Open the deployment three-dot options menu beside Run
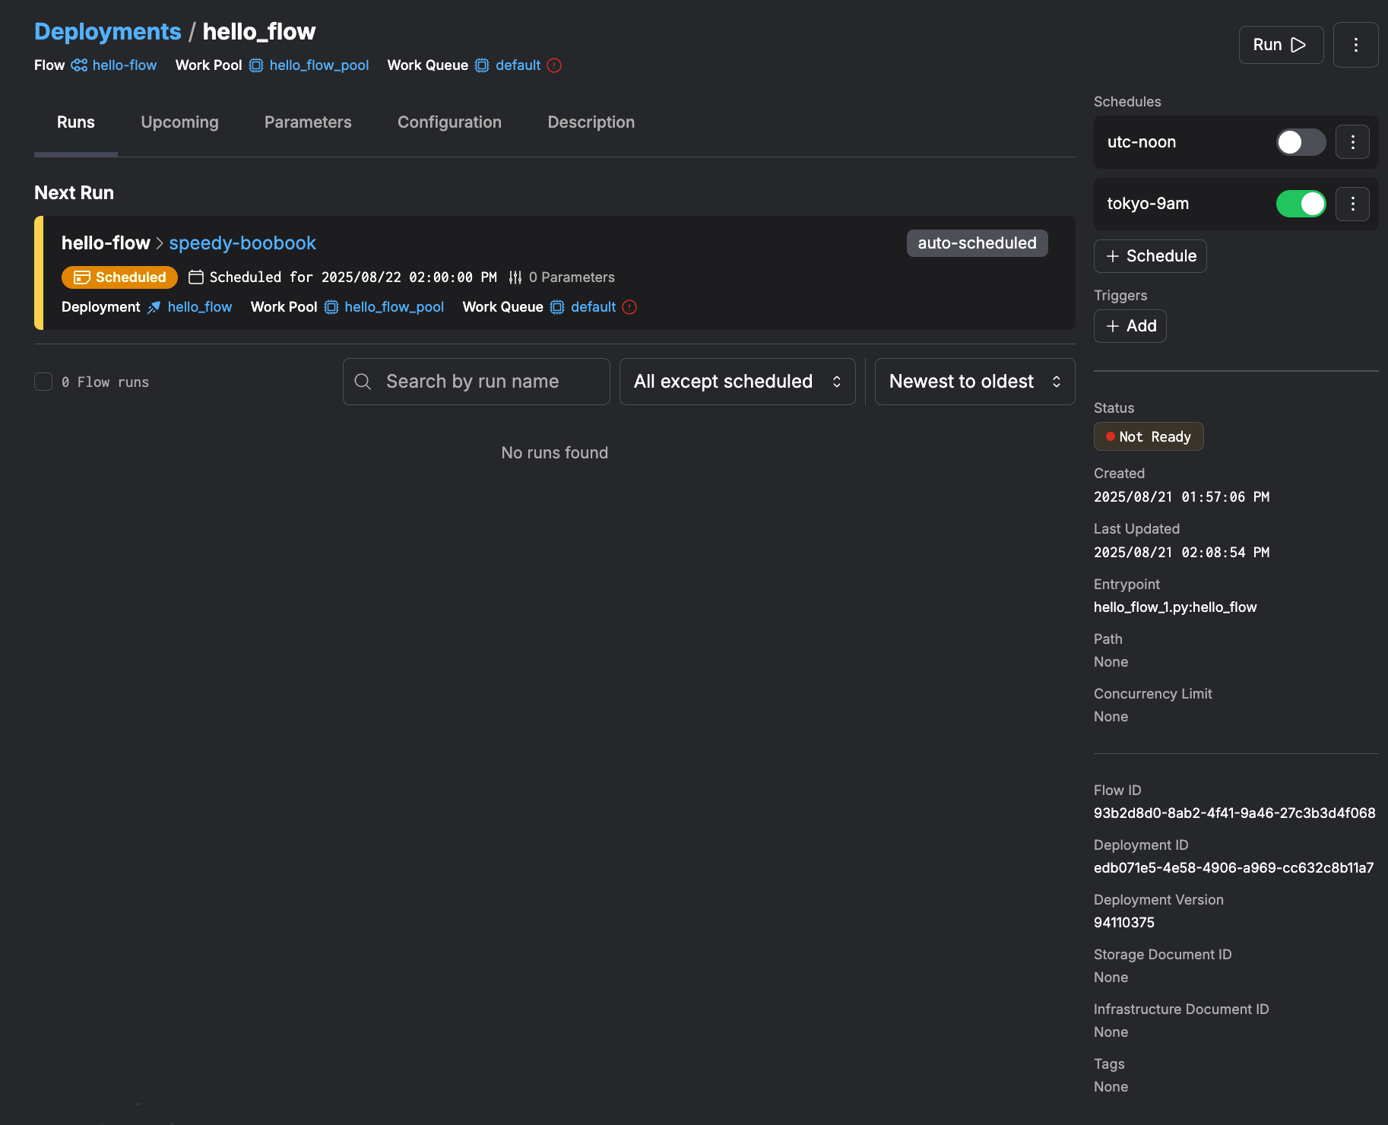Image resolution: width=1388 pixels, height=1125 pixels. tap(1355, 45)
